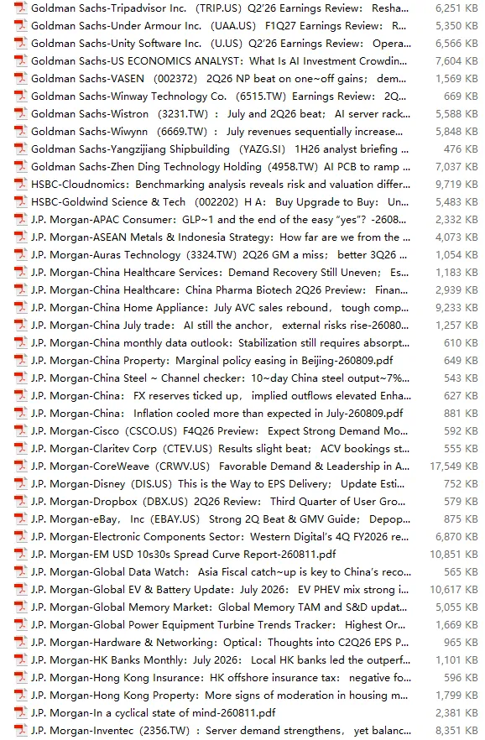Select file name J.P. Morgan-China: FX reserves ticked up
Viewport: 485px width, 740px height.
221,395
